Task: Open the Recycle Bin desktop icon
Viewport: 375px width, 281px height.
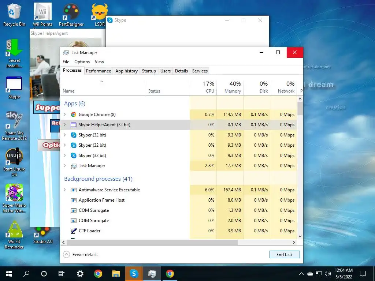Action: pos(14,15)
